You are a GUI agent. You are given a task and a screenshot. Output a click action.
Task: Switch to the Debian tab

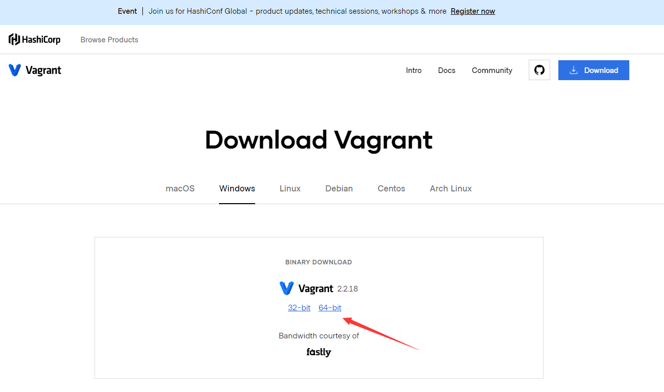pyautogui.click(x=339, y=188)
